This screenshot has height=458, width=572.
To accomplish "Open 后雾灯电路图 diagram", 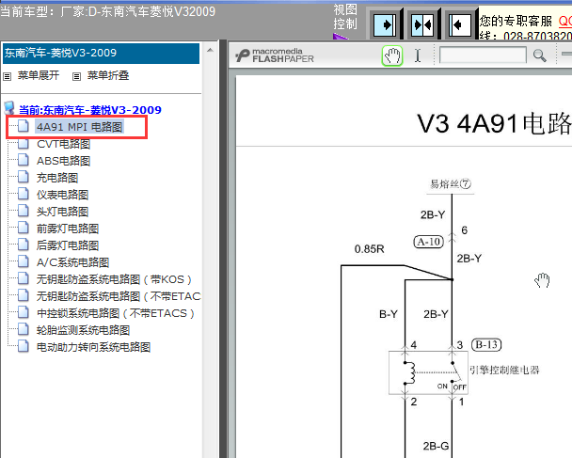I will (x=68, y=245).
